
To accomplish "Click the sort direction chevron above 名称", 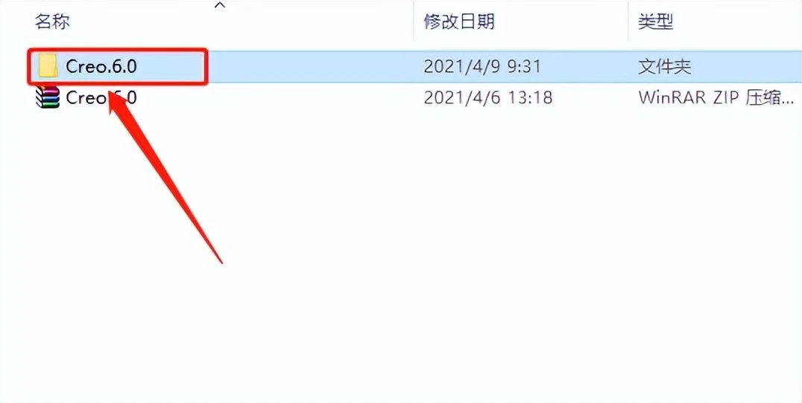I will point(220,5).
